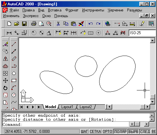Select the Ordinate Dimension tool
Image resolution: width=157 pixels, height=135 pixels.
click(x=24, y=33)
